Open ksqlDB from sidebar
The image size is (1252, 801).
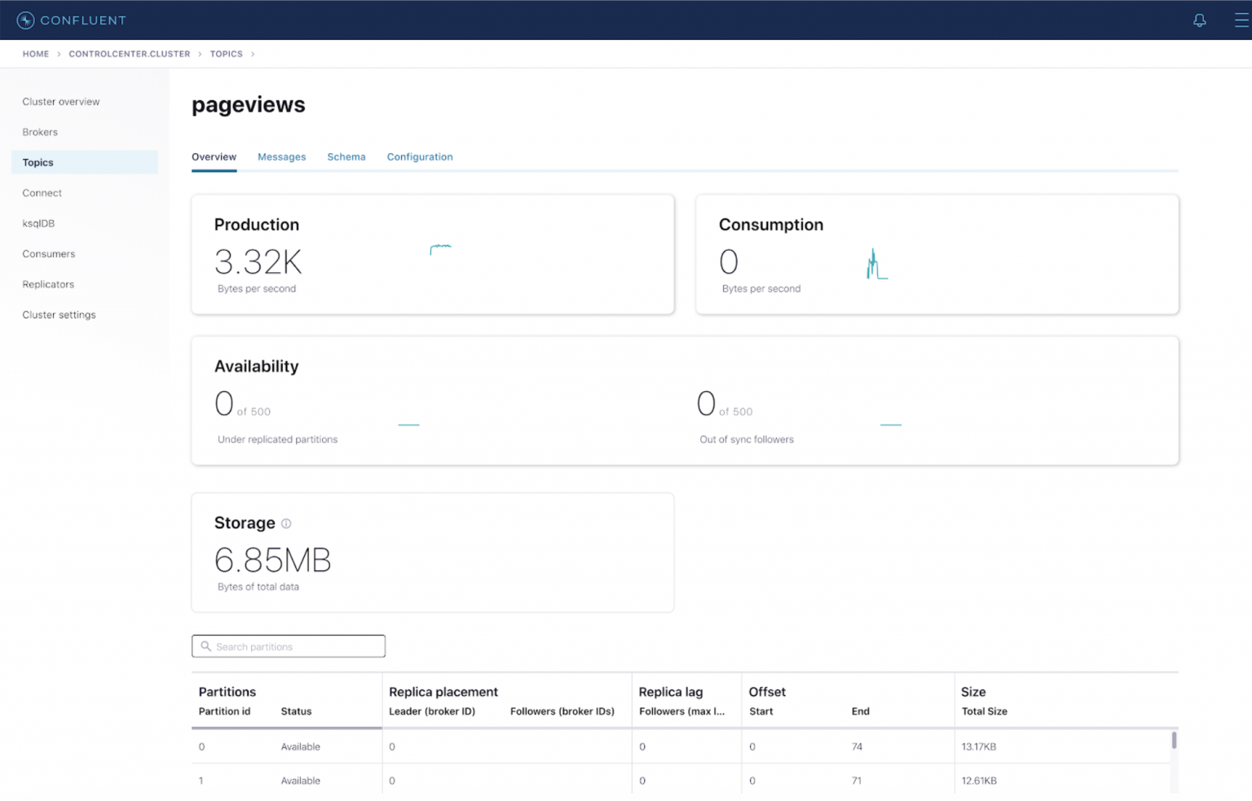click(x=38, y=223)
